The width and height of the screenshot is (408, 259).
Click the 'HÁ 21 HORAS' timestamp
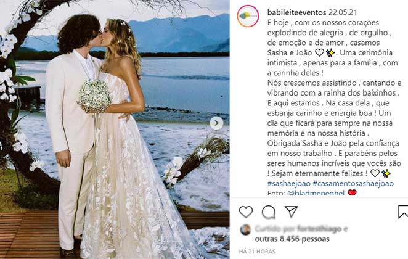pos(257,252)
